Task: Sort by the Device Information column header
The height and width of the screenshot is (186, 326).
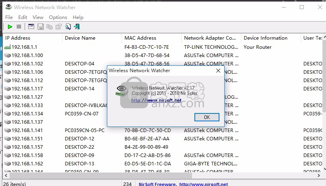Action: pyautogui.click(x=271, y=38)
